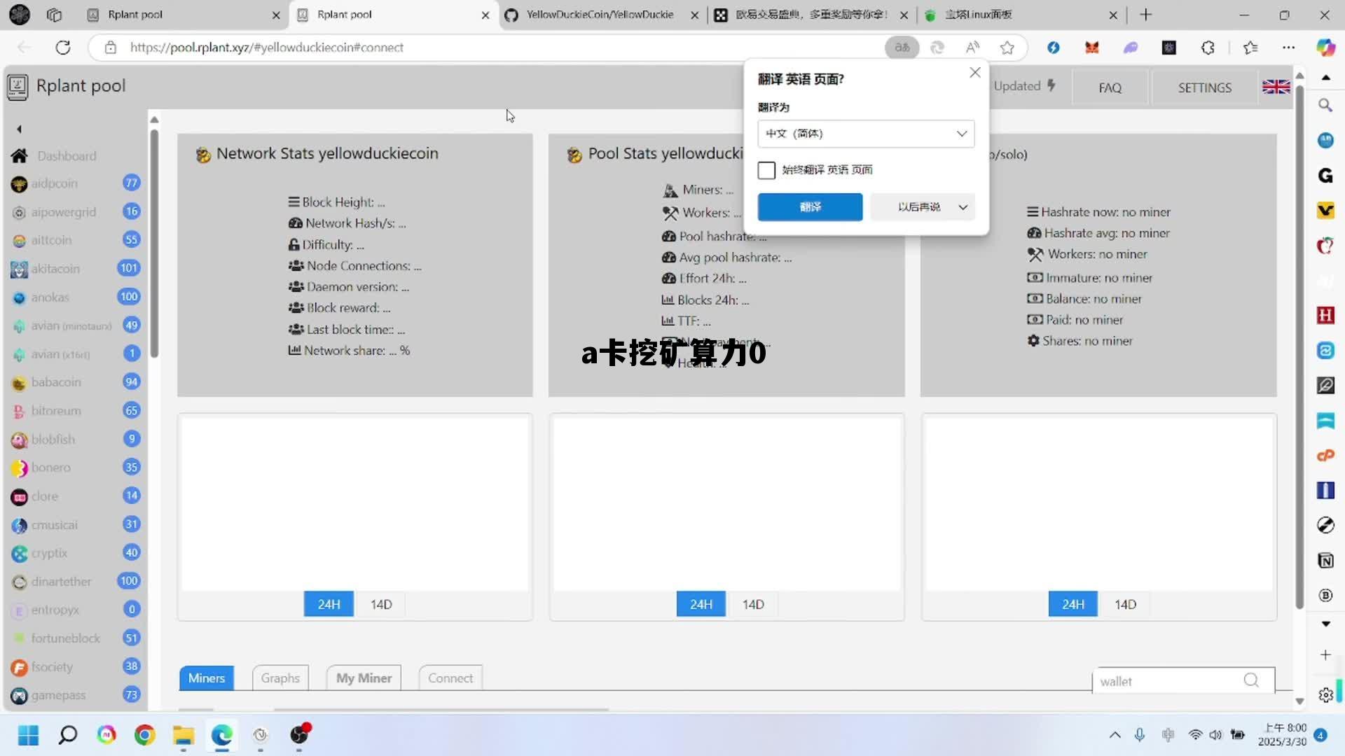Open the translate-to language dropdown
Viewport: 1345px width, 756px height.
click(866, 134)
